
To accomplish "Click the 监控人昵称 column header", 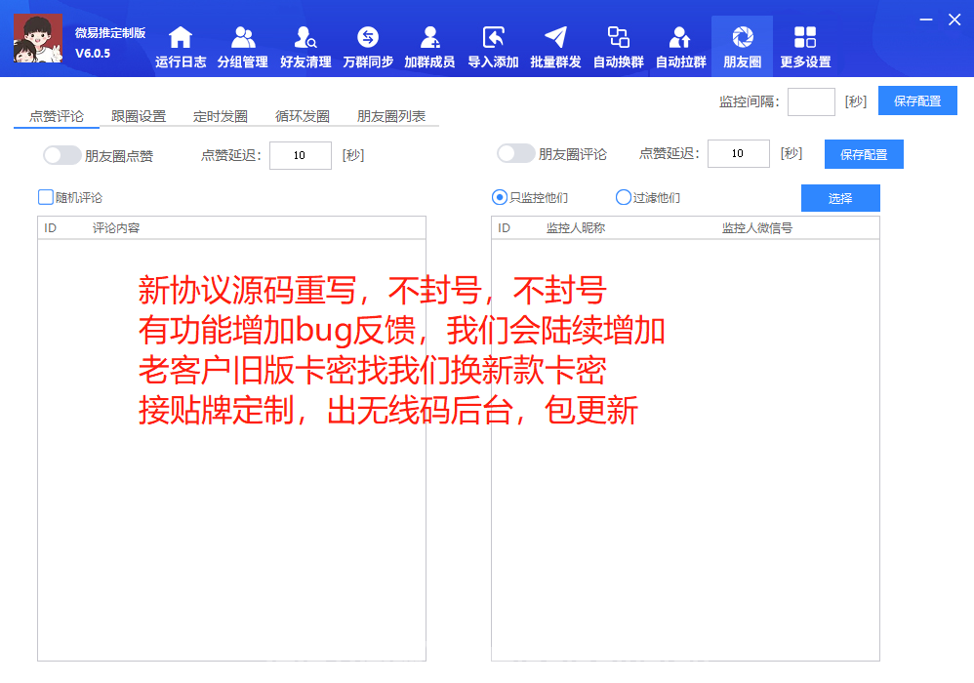I will click(x=576, y=228).
